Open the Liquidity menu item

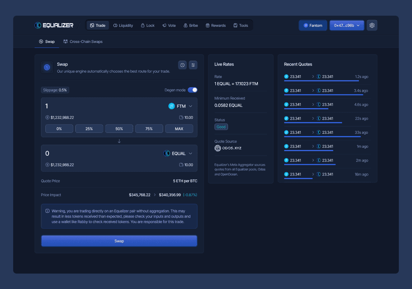click(123, 26)
